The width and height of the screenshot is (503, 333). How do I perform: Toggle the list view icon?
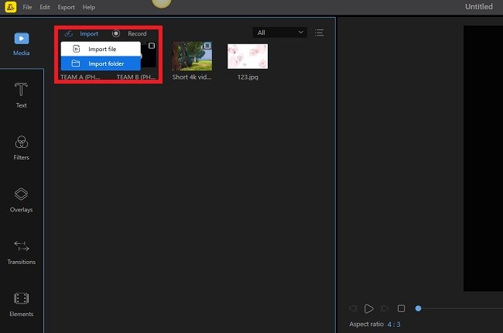click(x=319, y=33)
